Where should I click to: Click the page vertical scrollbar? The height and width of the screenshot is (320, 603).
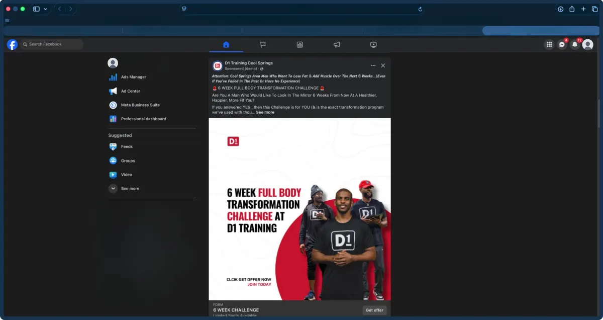click(598, 114)
